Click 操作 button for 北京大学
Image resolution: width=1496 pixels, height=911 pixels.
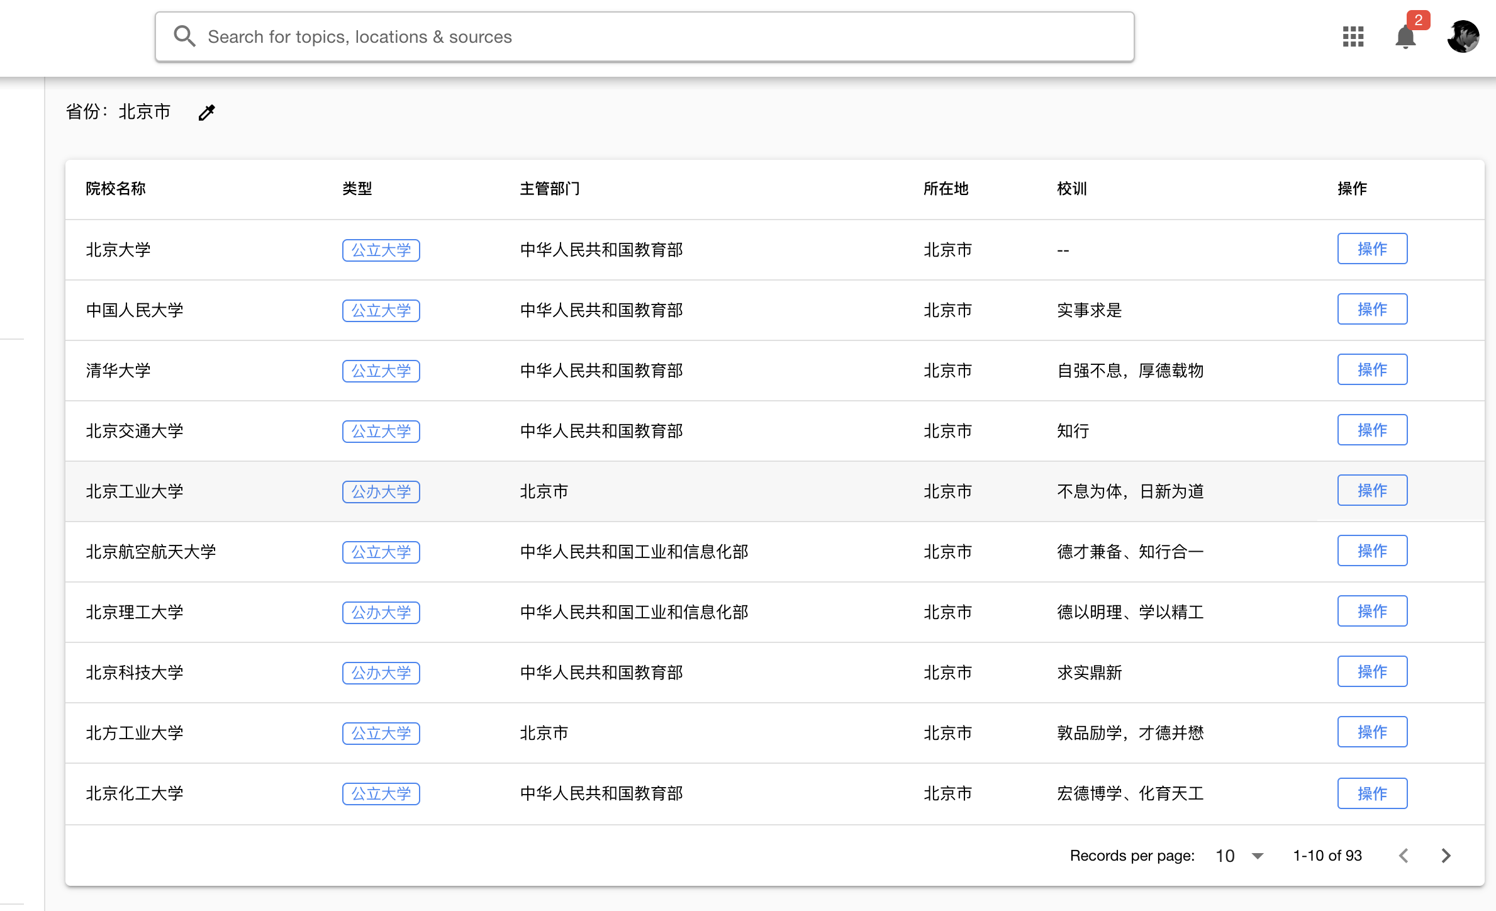1372,249
